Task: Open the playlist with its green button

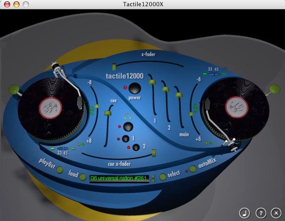Action: [60, 170]
